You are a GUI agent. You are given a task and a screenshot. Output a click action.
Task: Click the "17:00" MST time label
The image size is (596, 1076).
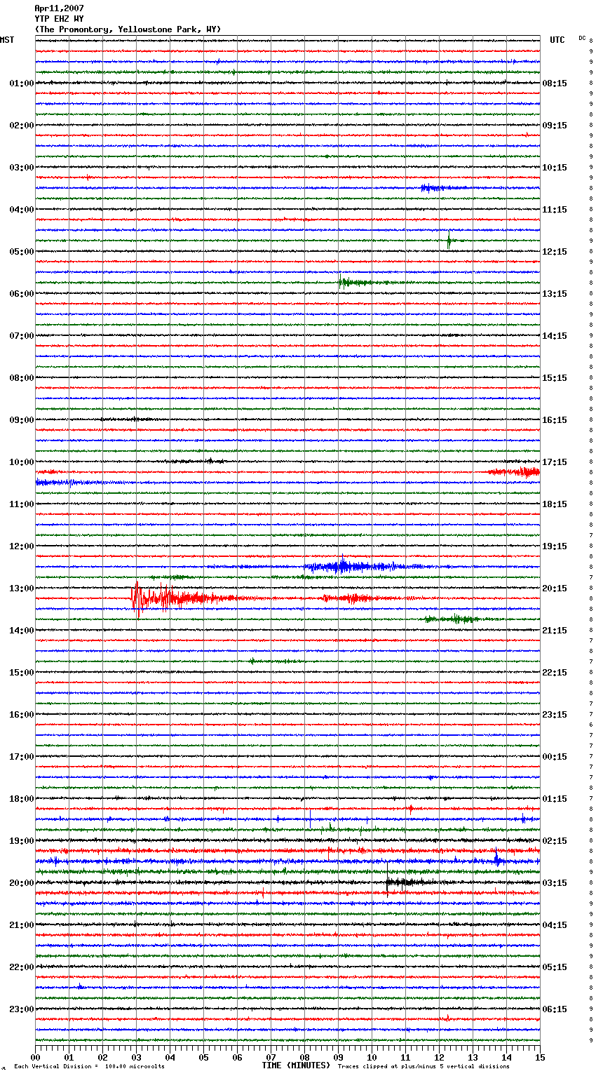click(x=22, y=757)
